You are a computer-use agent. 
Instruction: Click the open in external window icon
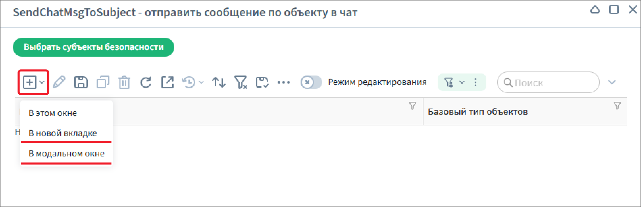[x=168, y=82]
